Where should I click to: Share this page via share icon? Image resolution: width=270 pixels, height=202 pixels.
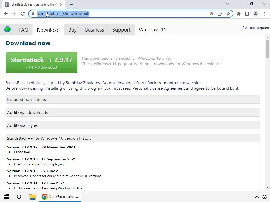(x=220, y=14)
